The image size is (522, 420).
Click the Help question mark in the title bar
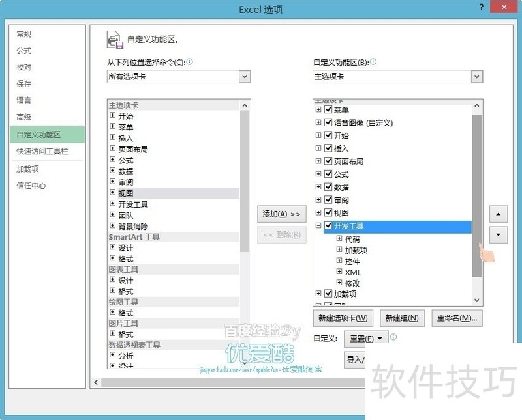481,7
